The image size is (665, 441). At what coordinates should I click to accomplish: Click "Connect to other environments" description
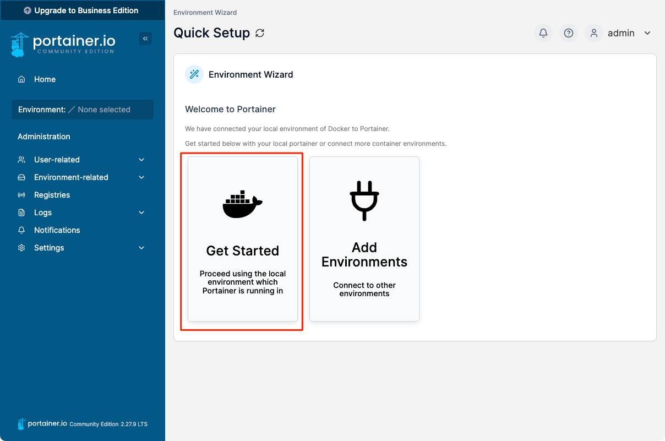(x=364, y=289)
